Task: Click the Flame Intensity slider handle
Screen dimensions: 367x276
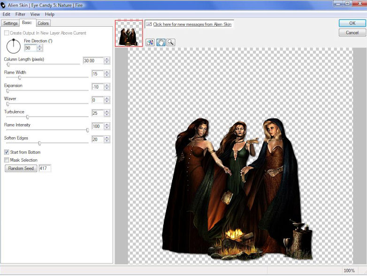Action: pyautogui.click(x=88, y=130)
